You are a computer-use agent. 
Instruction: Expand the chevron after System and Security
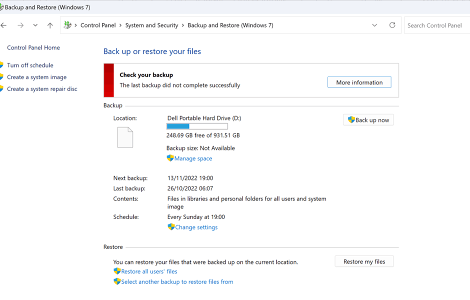[x=183, y=25]
